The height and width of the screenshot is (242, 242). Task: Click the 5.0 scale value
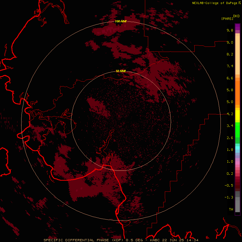pyautogui.click(x=230, y=102)
